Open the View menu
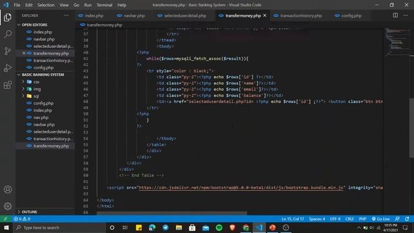414x233 pixels. tap(64, 5)
